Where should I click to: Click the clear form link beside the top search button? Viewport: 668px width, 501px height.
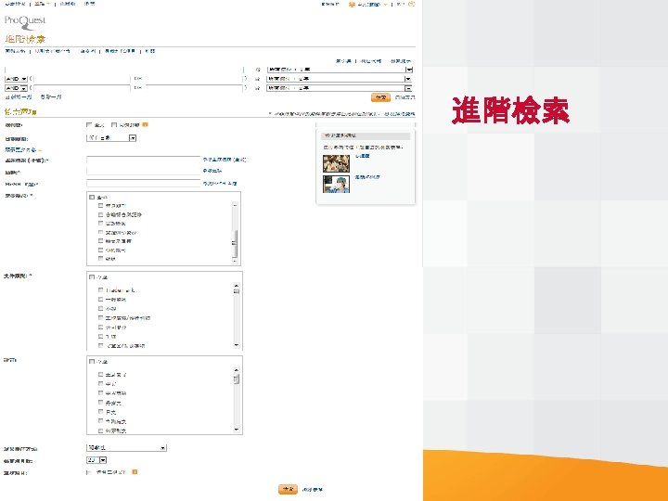405,97
